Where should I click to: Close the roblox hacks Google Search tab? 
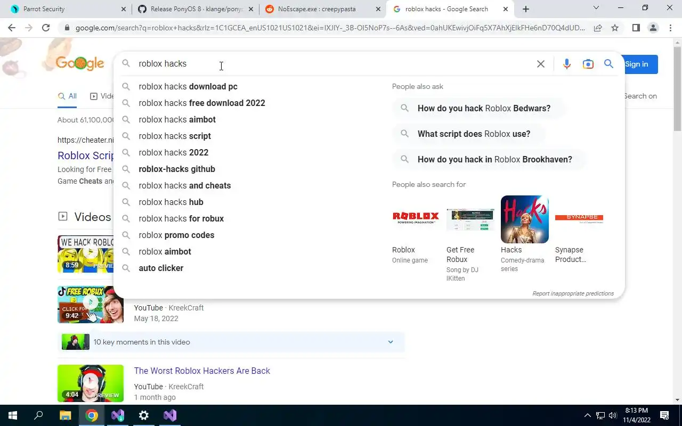[506, 9]
